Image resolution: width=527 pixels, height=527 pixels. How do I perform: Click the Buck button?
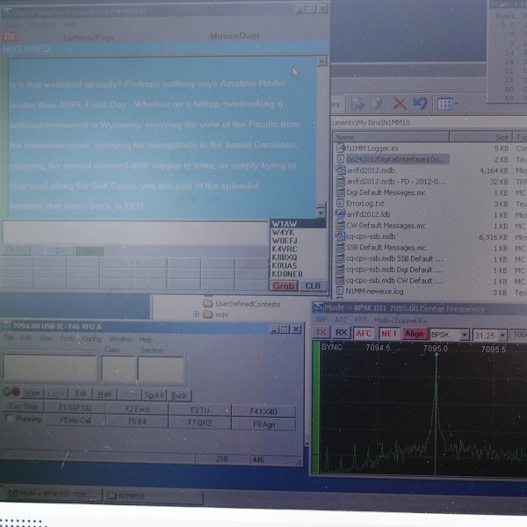click(179, 395)
